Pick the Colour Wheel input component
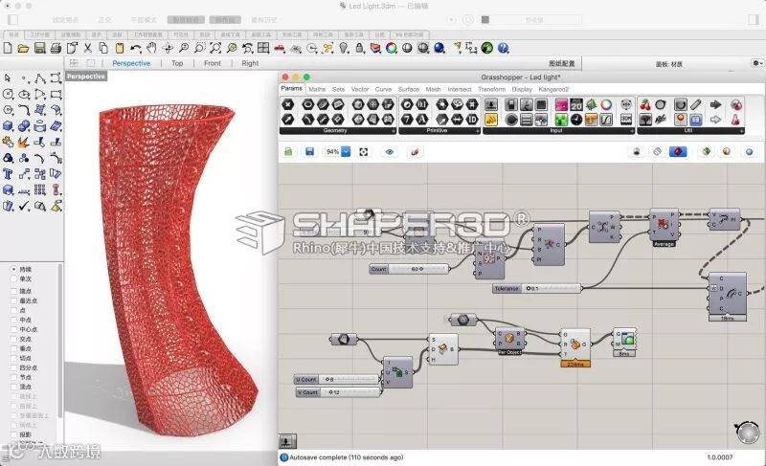Image resolution: width=766 pixels, height=466 pixels. point(606,104)
